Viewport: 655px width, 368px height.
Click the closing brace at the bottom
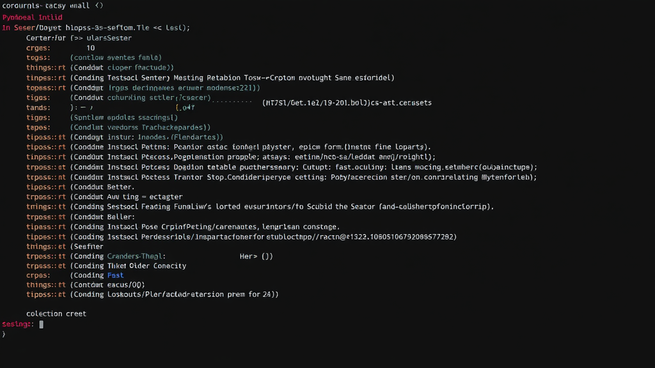point(4,334)
